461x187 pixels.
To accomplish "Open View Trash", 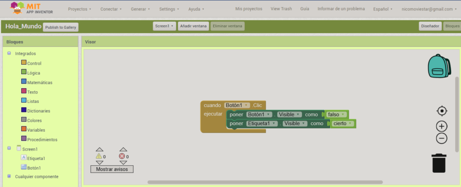I will (x=281, y=9).
